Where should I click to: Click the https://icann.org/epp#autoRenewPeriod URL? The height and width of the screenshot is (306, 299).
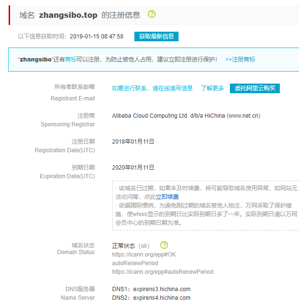click(163, 272)
